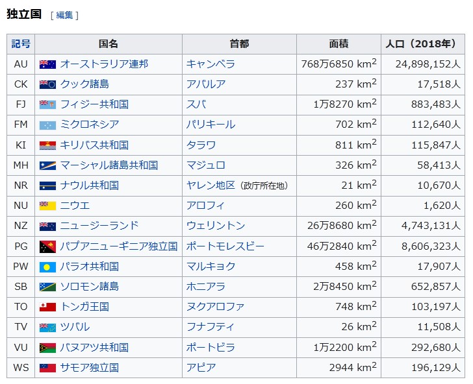Click the Palau flag icon
Screen dimensions: 473x384
[47, 267]
